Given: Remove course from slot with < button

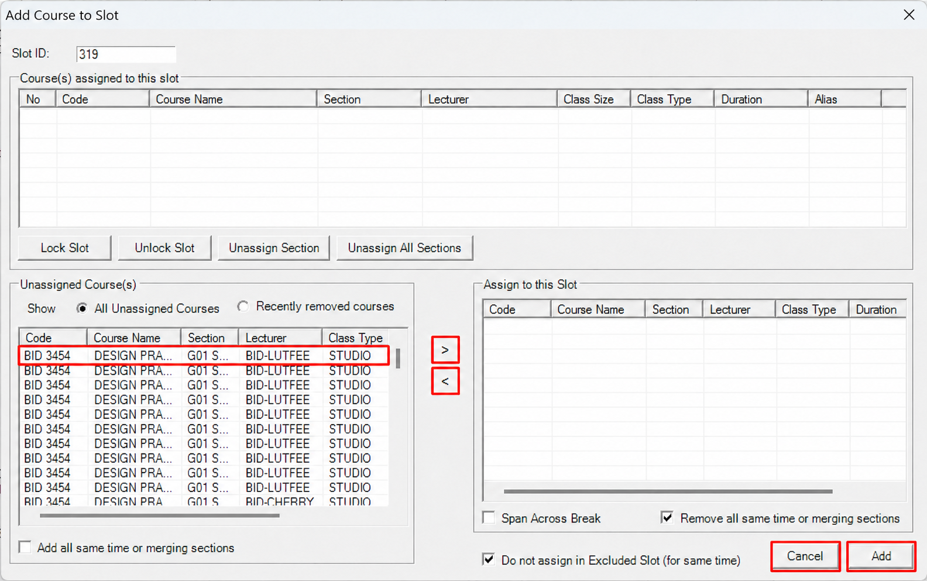Looking at the screenshot, I should pos(445,381).
